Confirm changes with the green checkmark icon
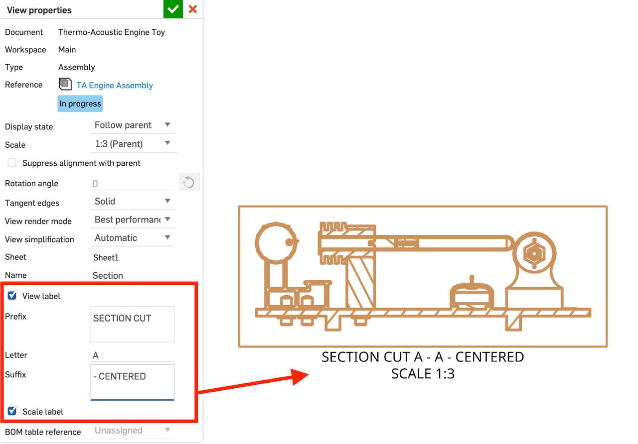 (x=173, y=9)
